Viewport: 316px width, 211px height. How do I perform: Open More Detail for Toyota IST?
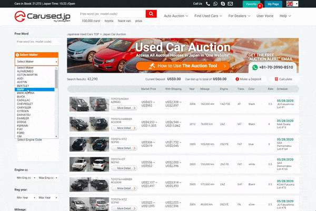click(x=124, y=168)
